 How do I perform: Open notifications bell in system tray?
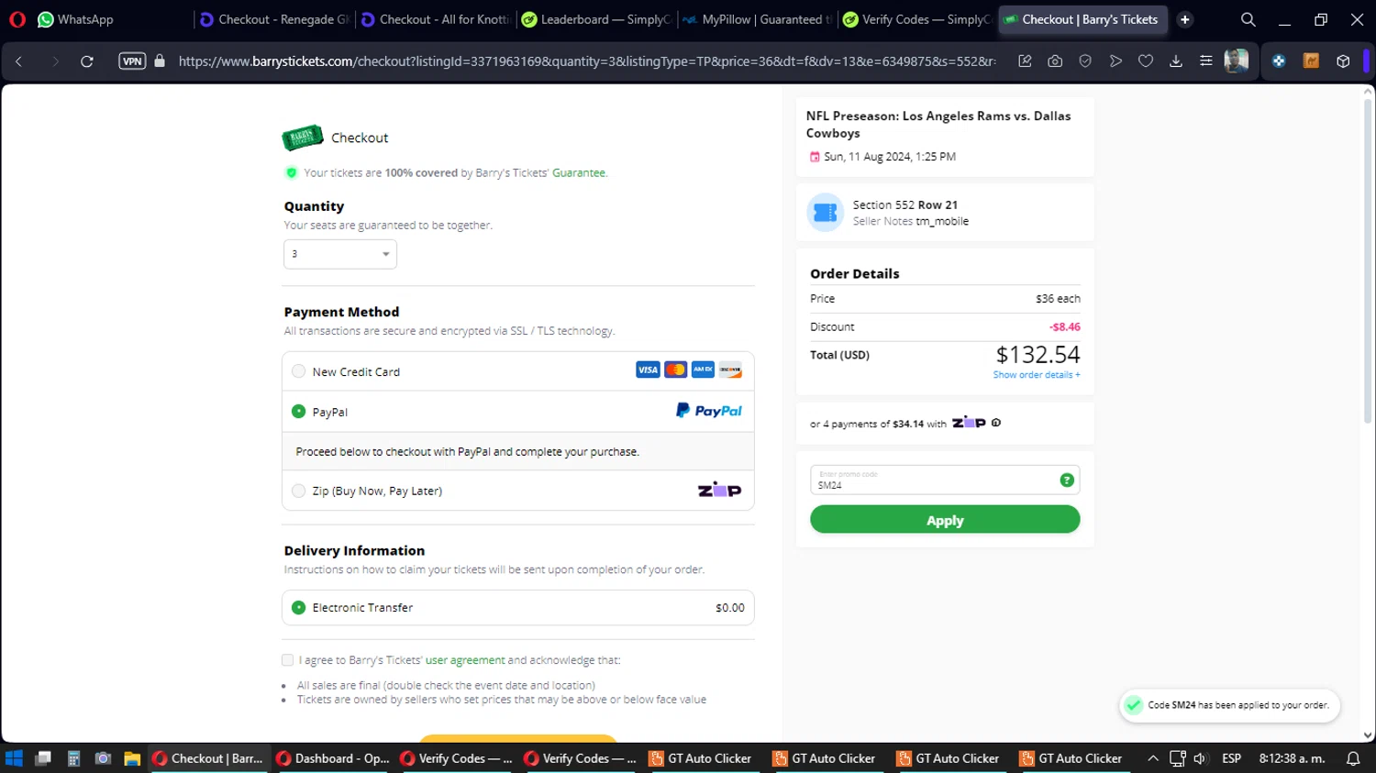click(x=1353, y=758)
